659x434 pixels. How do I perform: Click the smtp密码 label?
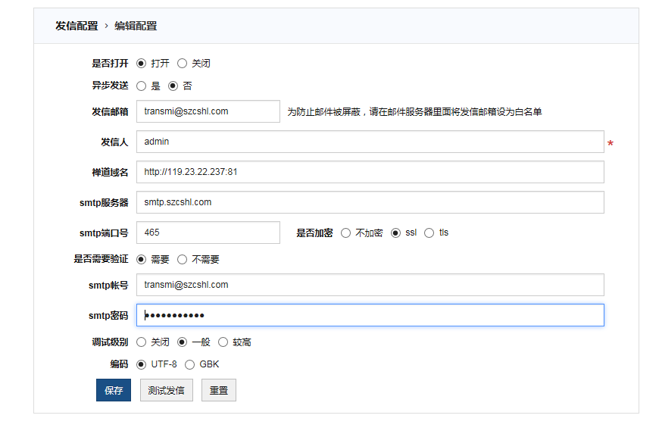point(108,316)
